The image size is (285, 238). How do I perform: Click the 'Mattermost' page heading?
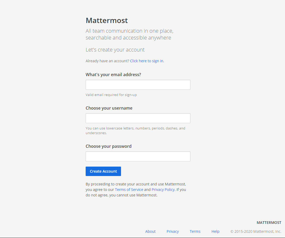[x=107, y=20]
